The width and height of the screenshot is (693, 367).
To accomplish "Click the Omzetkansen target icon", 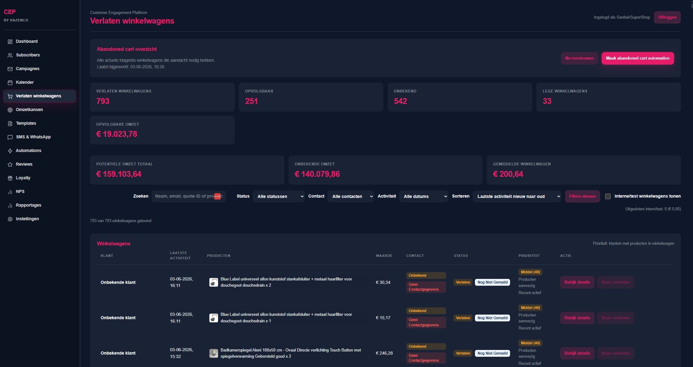I will tap(10, 110).
